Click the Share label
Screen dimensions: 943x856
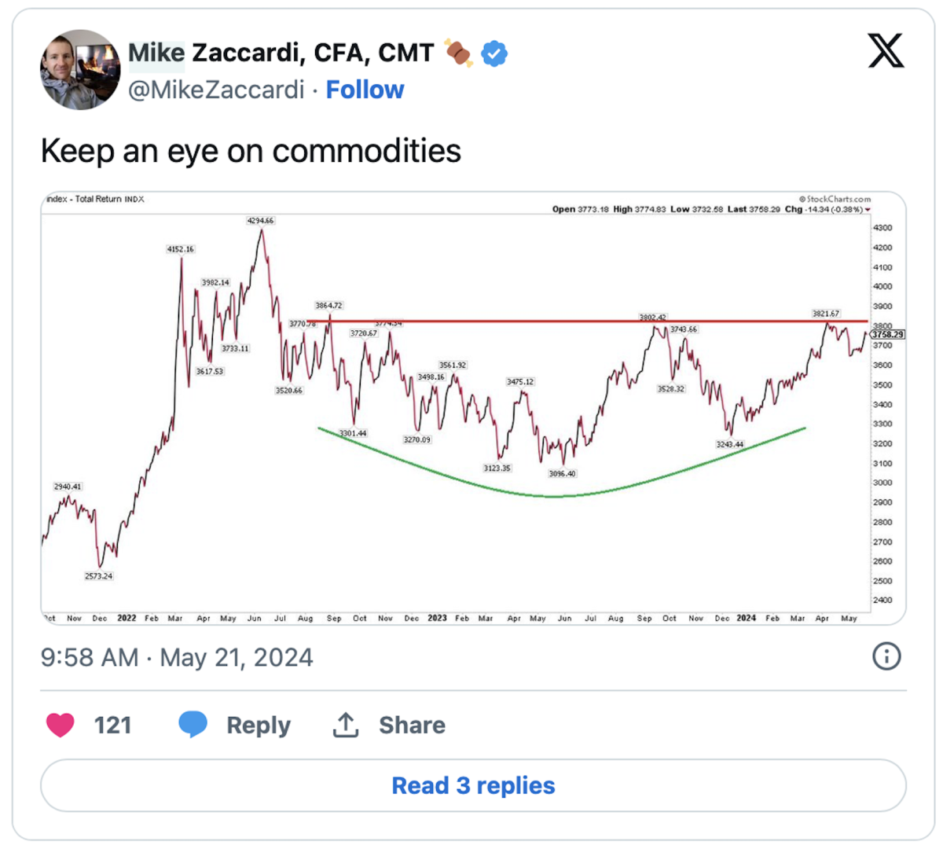pos(412,725)
